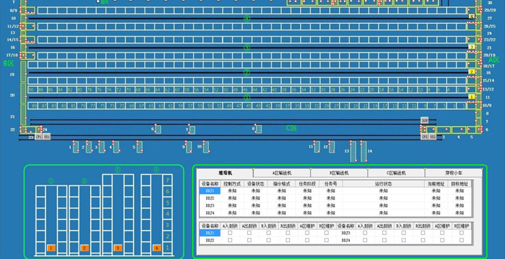Click the SS2 shuttle block
Image resolution: width=505 pixels, height=259 pixels.
click(x=433, y=137)
